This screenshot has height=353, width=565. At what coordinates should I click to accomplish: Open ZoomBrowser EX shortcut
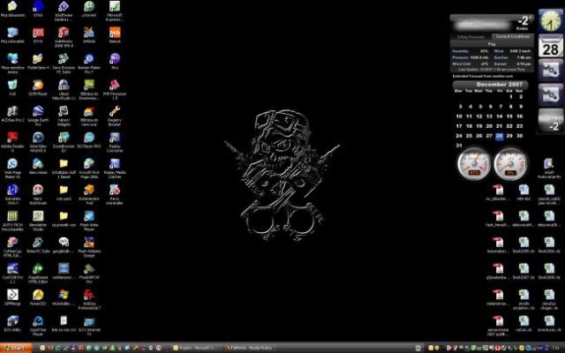pos(64,142)
